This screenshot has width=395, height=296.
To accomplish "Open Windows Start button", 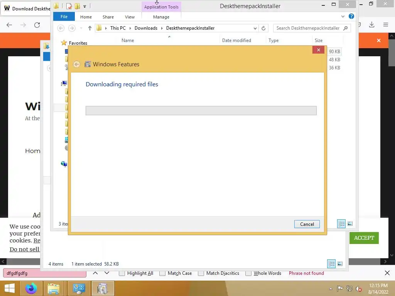I will [10, 288].
